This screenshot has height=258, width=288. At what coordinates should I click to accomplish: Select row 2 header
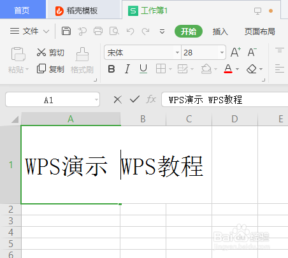pos(10,210)
